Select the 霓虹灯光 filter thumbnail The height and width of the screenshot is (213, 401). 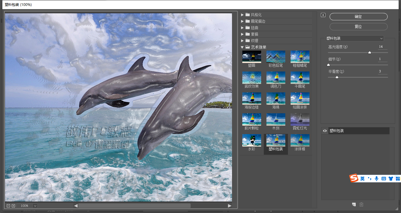[x=300, y=119]
